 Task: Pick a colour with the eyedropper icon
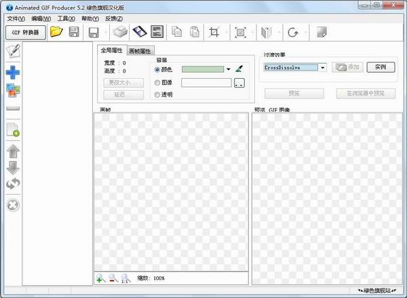(239, 69)
